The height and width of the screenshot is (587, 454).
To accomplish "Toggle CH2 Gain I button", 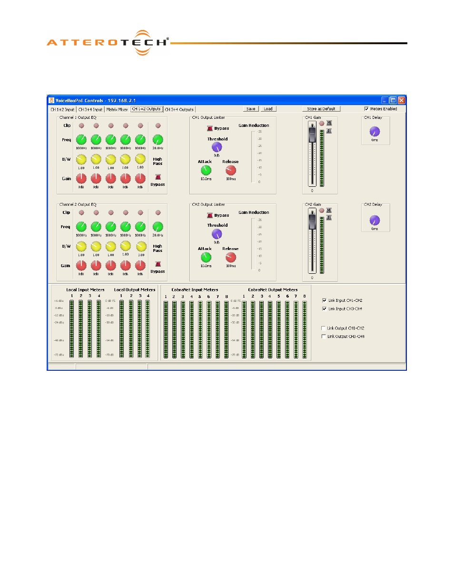I will coord(329,218).
